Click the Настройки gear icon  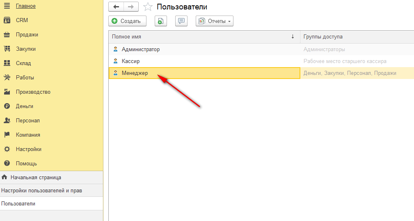coord(7,149)
